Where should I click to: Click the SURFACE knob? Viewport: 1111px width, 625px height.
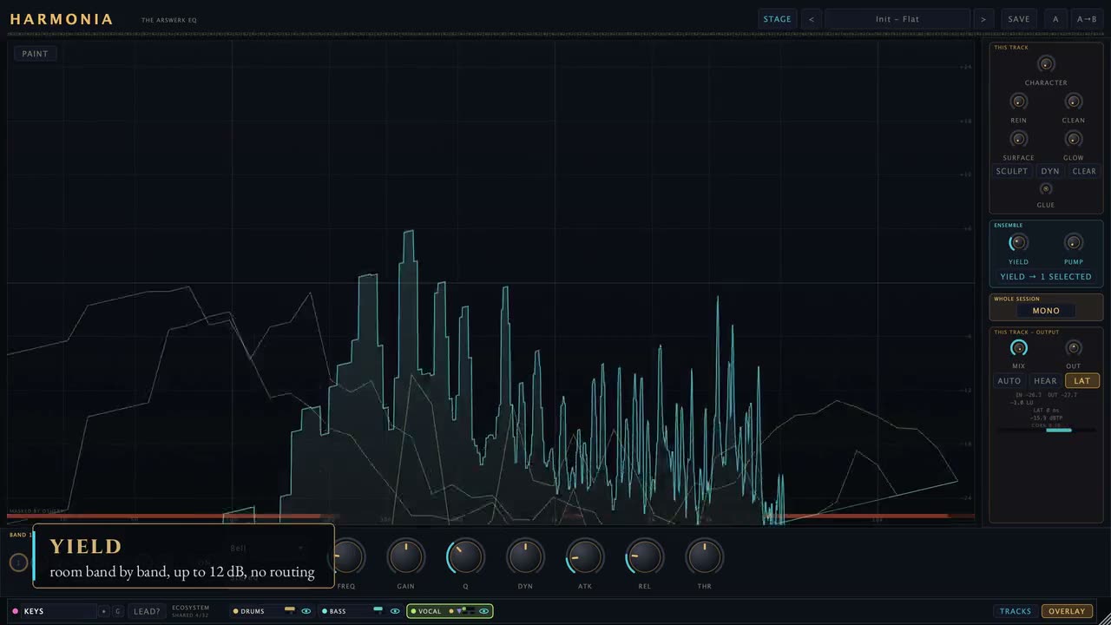(x=1018, y=139)
